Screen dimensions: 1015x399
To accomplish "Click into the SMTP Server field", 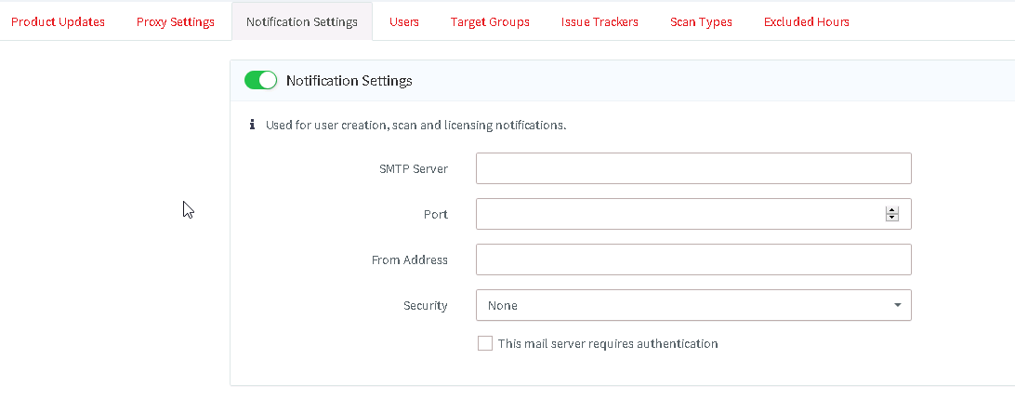I will click(692, 168).
